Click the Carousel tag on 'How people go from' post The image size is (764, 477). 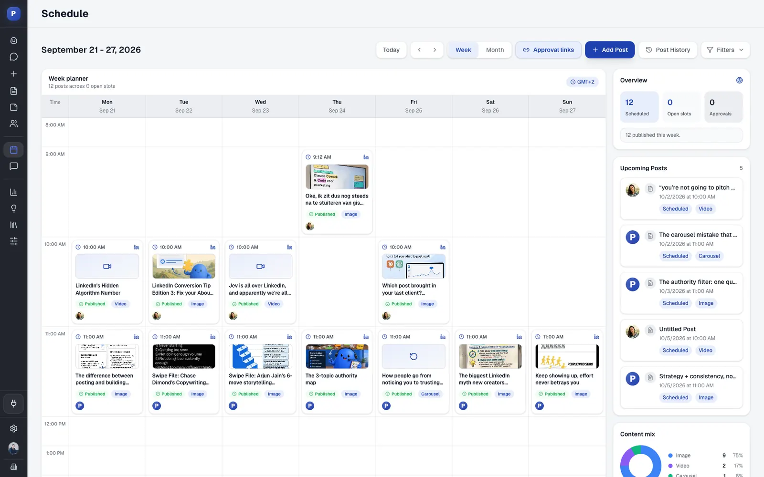click(430, 394)
